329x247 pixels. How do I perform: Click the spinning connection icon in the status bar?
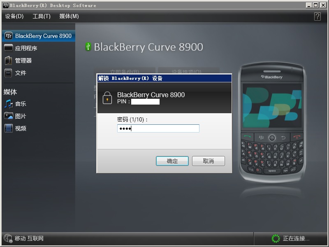[x=275, y=239]
